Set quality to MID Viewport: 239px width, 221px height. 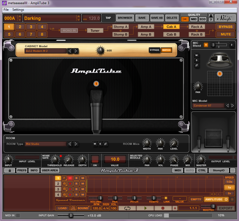click(194, 19)
